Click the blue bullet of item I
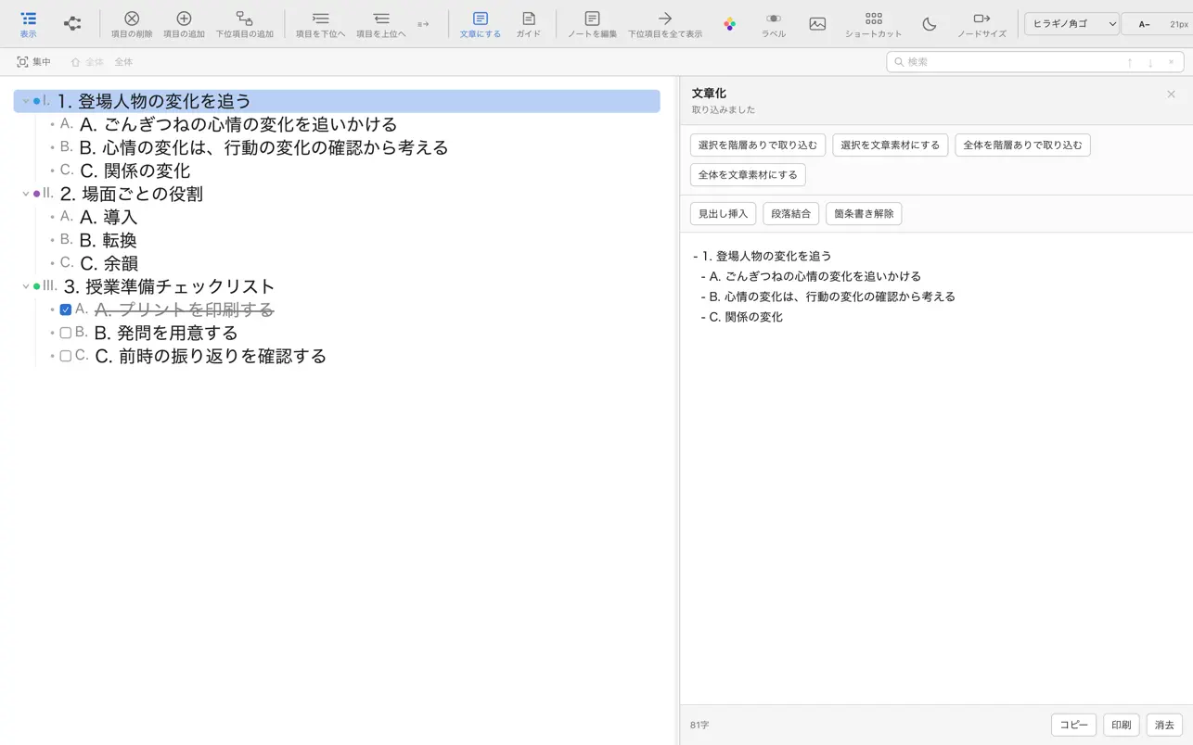 (37, 101)
